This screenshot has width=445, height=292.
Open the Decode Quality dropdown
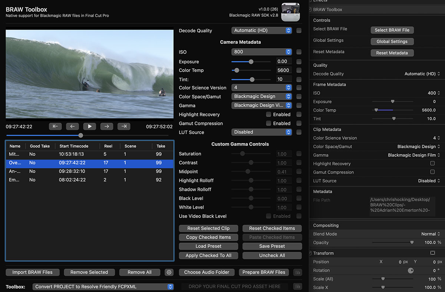(261, 30)
